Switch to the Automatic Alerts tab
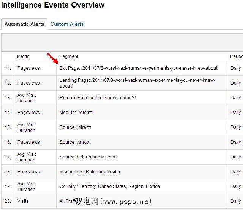 24,24
